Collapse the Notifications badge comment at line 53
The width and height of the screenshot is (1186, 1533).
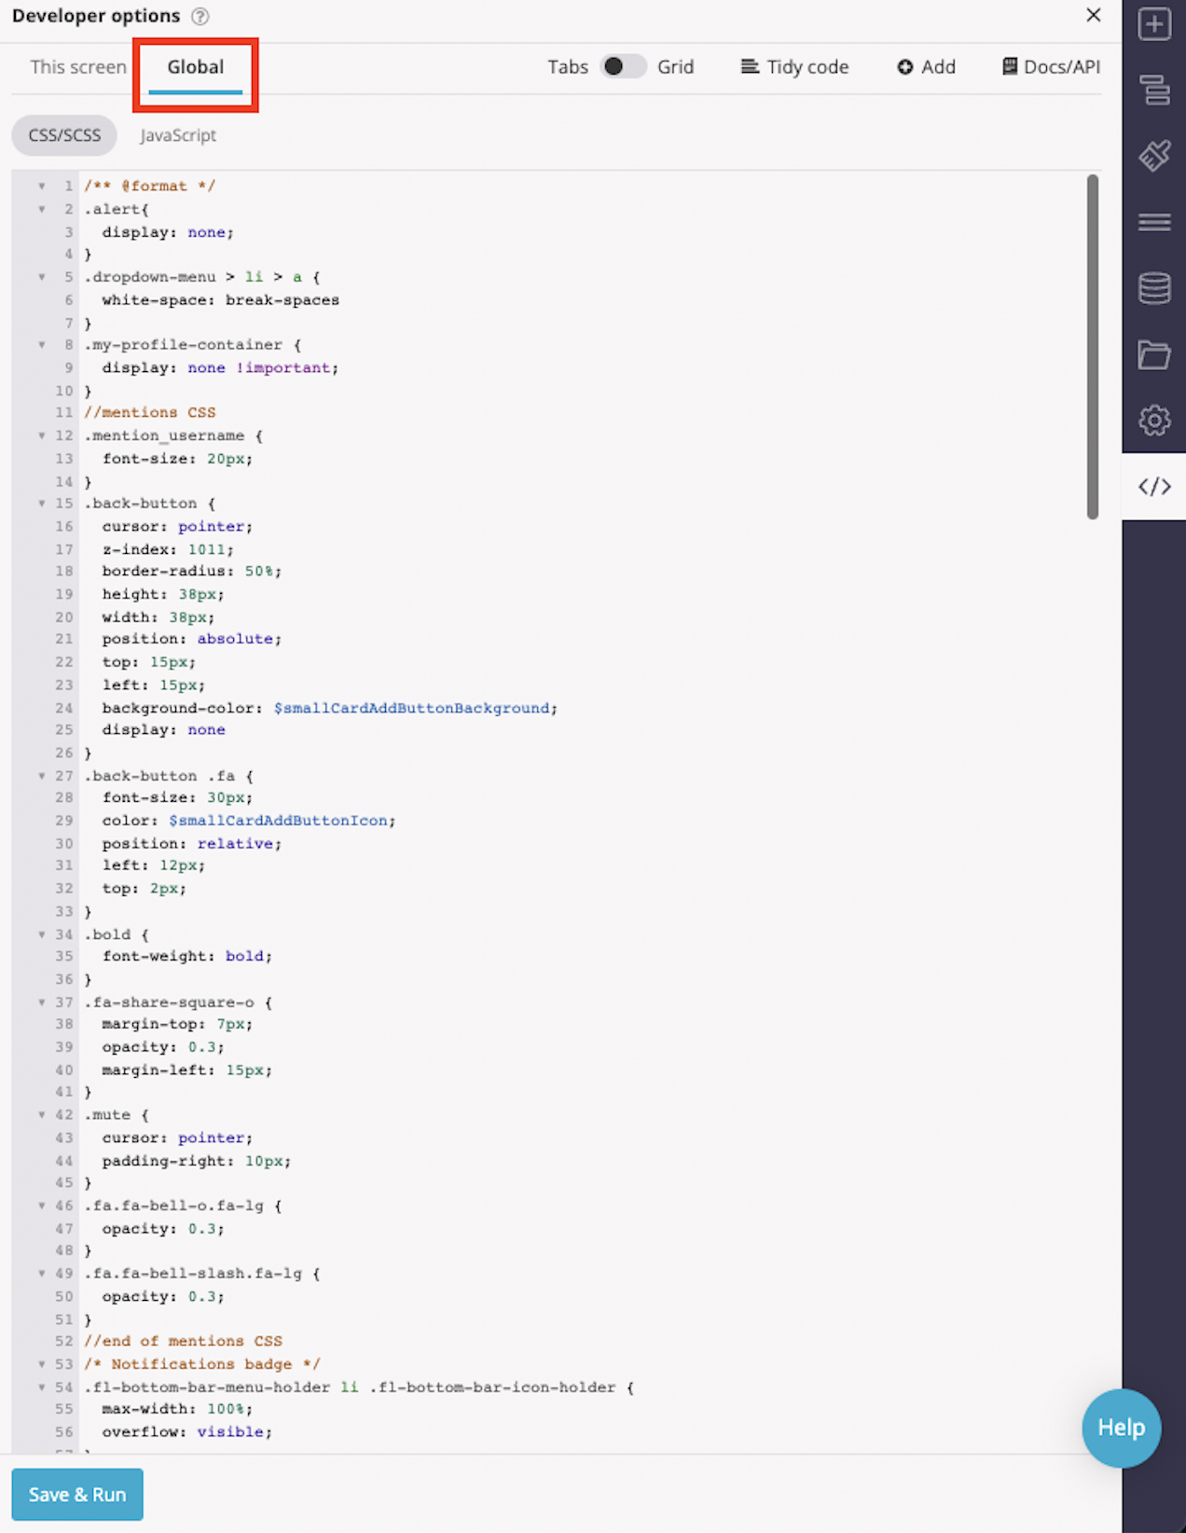click(42, 1364)
